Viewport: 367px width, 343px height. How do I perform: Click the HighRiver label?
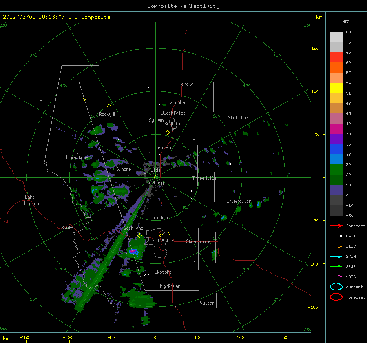169,286
